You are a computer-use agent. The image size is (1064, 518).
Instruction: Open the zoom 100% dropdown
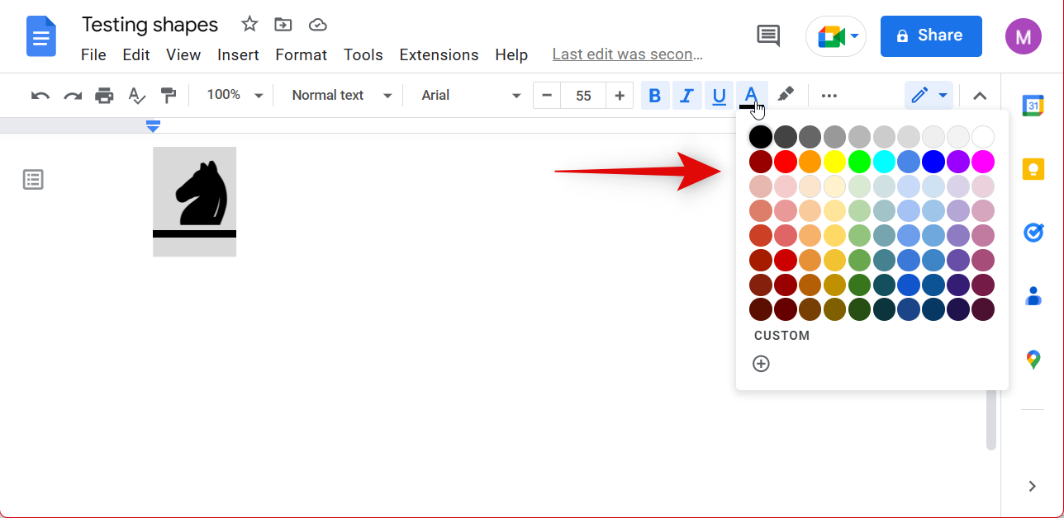pos(235,96)
